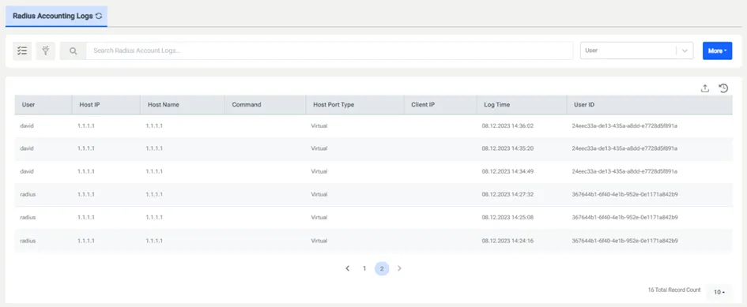Select the Radius Accounting Logs tab
Image resolution: width=747 pixels, height=307 pixels.
56,16
